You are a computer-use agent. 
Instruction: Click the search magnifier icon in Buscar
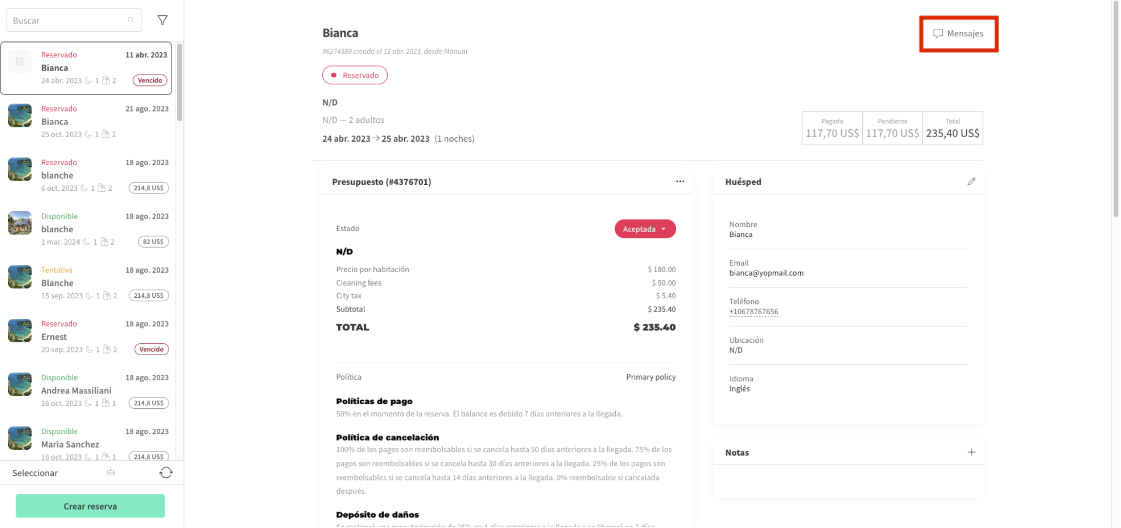pos(131,19)
